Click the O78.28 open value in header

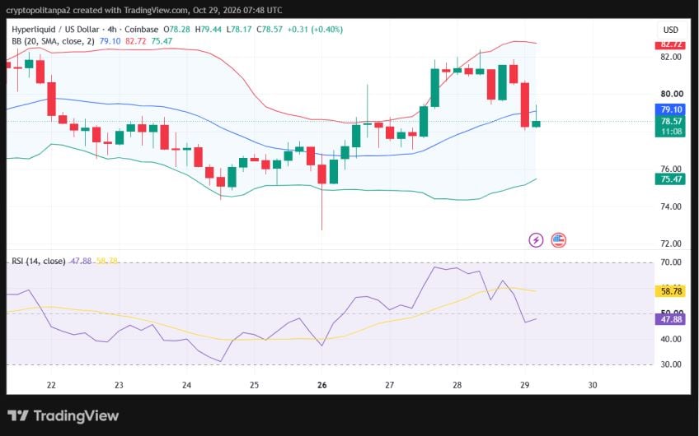pyautogui.click(x=176, y=30)
